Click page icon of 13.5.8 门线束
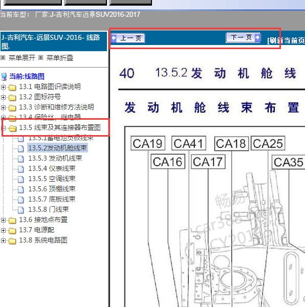The image size is (305, 307). pos(21,210)
